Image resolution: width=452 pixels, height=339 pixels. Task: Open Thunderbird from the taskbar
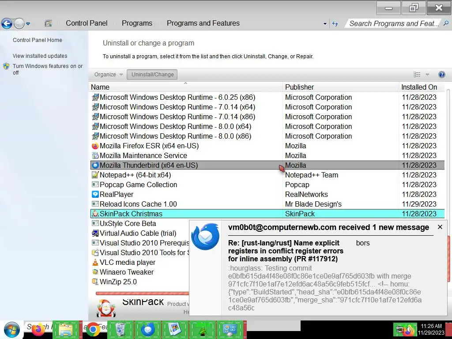pos(147,330)
